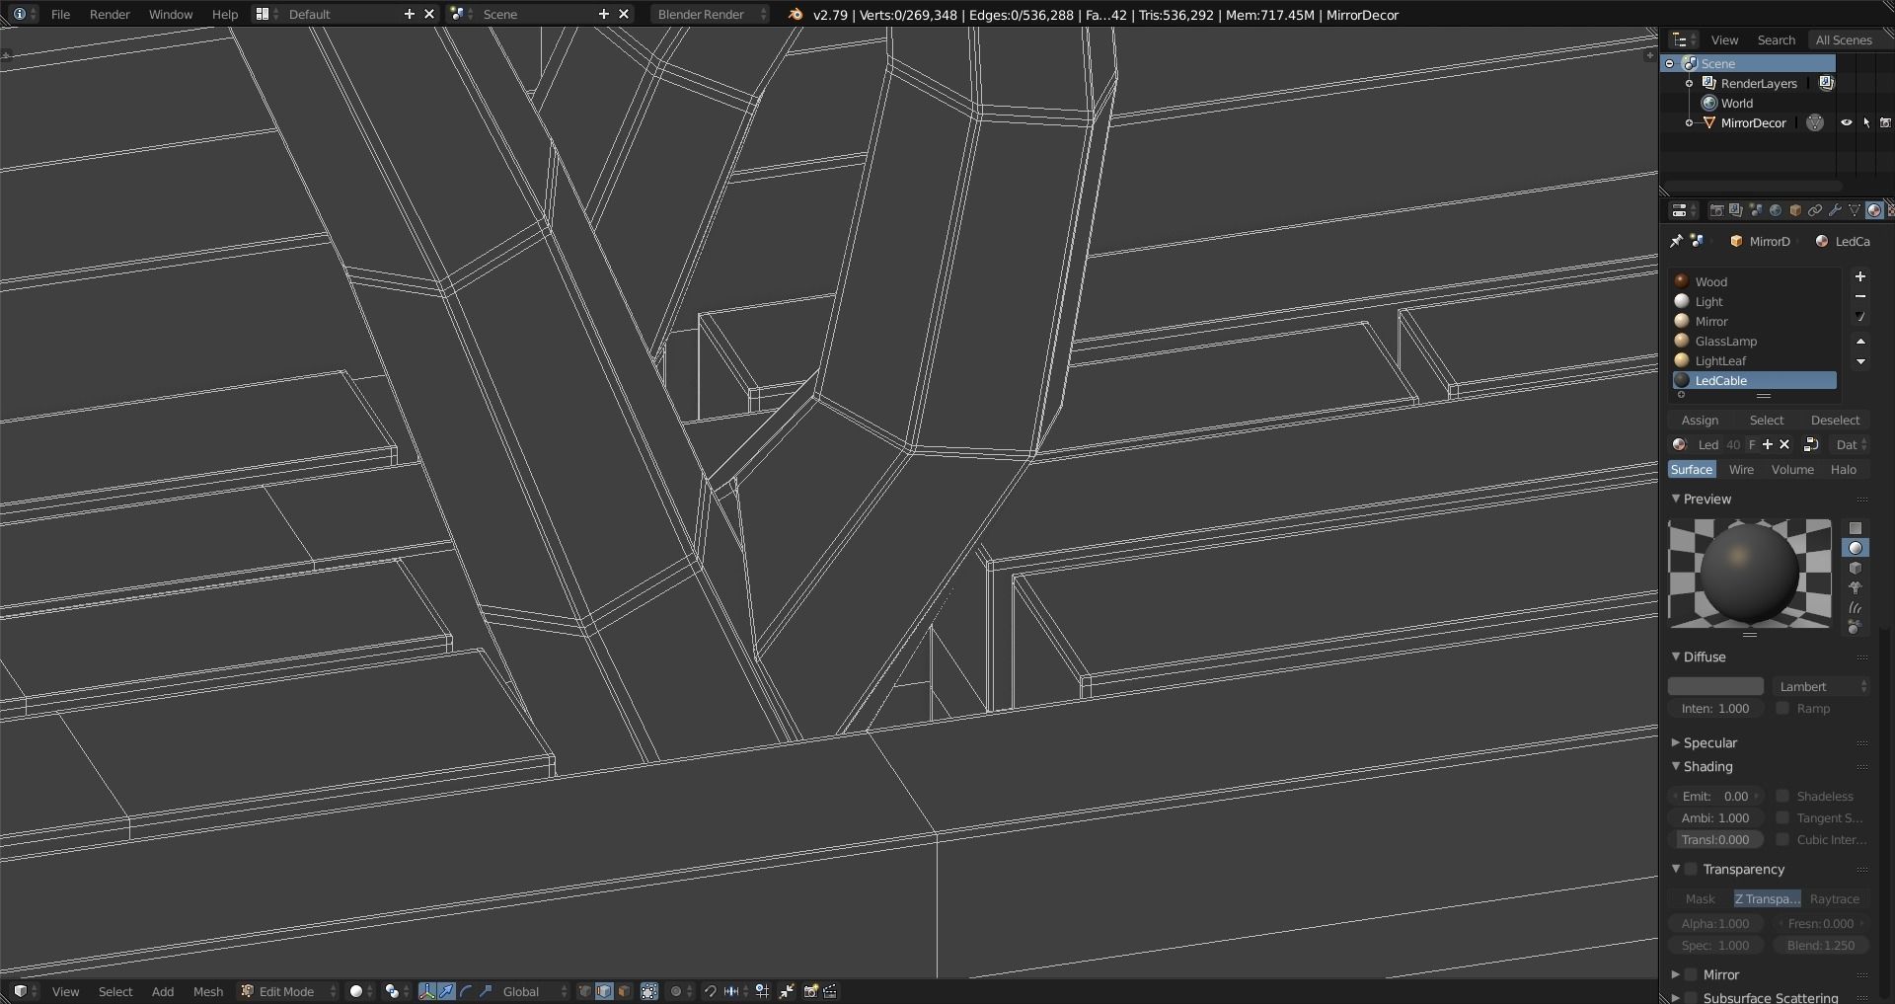The image size is (1895, 1004).
Task: Open the Lambert diffuse shader dropdown
Action: click(1821, 686)
